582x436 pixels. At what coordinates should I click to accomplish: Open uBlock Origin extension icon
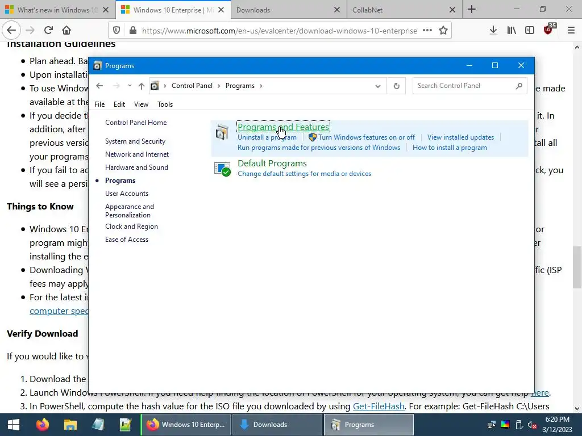point(549,30)
